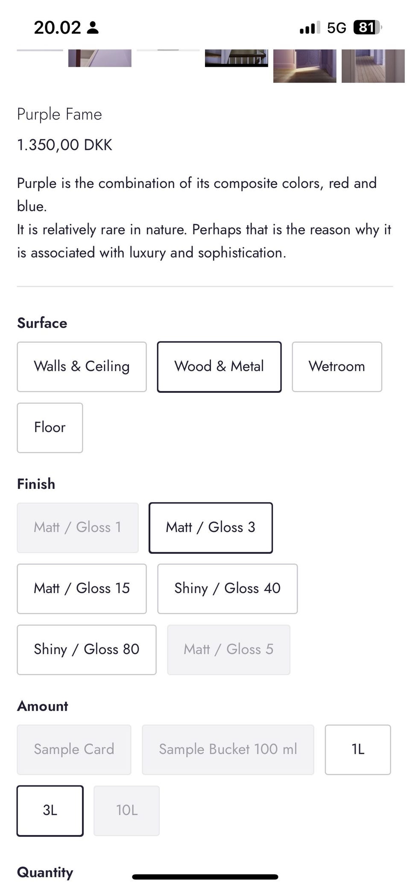Choose the Matt / Gloss 3 finish

tap(211, 528)
